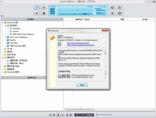Expand the 播放列表 (自动) tree node
The height and width of the screenshot is (118, 156).
3,66
